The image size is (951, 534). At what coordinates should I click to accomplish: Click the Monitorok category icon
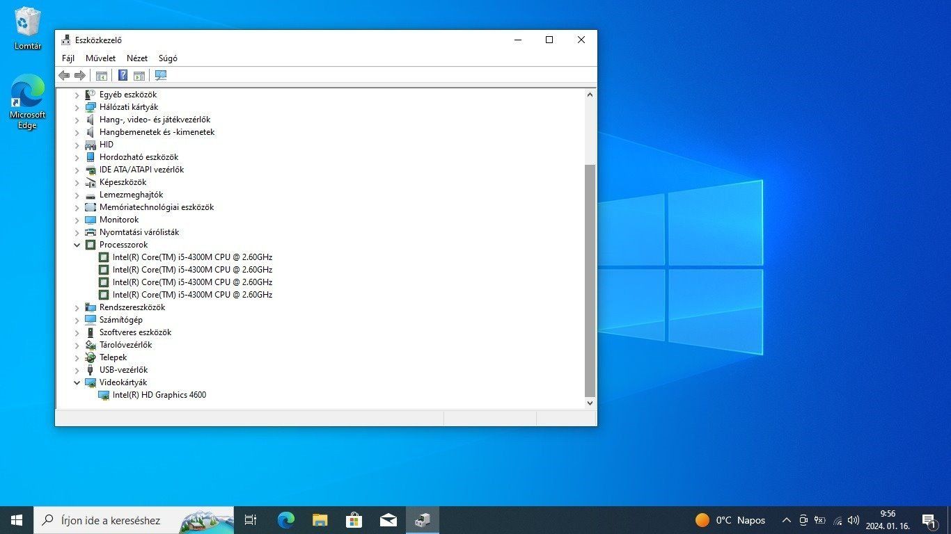click(x=91, y=220)
